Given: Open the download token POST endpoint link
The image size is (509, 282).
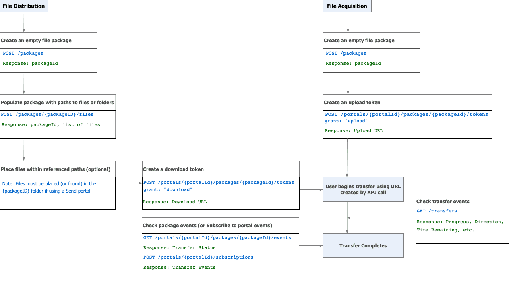Looking at the screenshot, I should pos(218,182).
